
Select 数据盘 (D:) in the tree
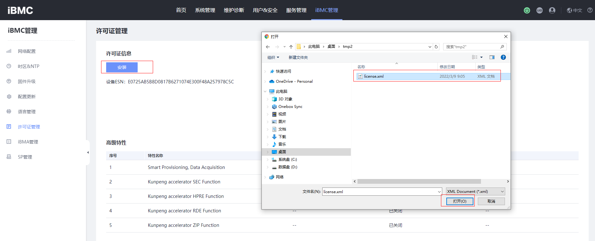click(288, 167)
